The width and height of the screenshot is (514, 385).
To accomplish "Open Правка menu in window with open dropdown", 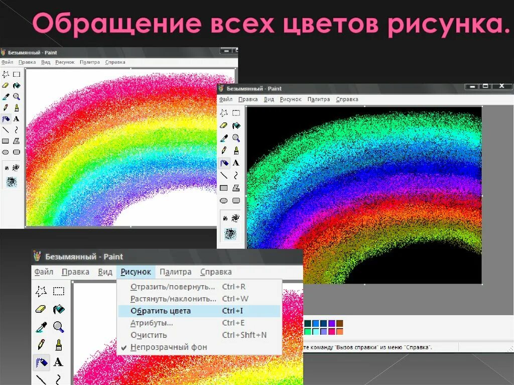I will [75, 272].
